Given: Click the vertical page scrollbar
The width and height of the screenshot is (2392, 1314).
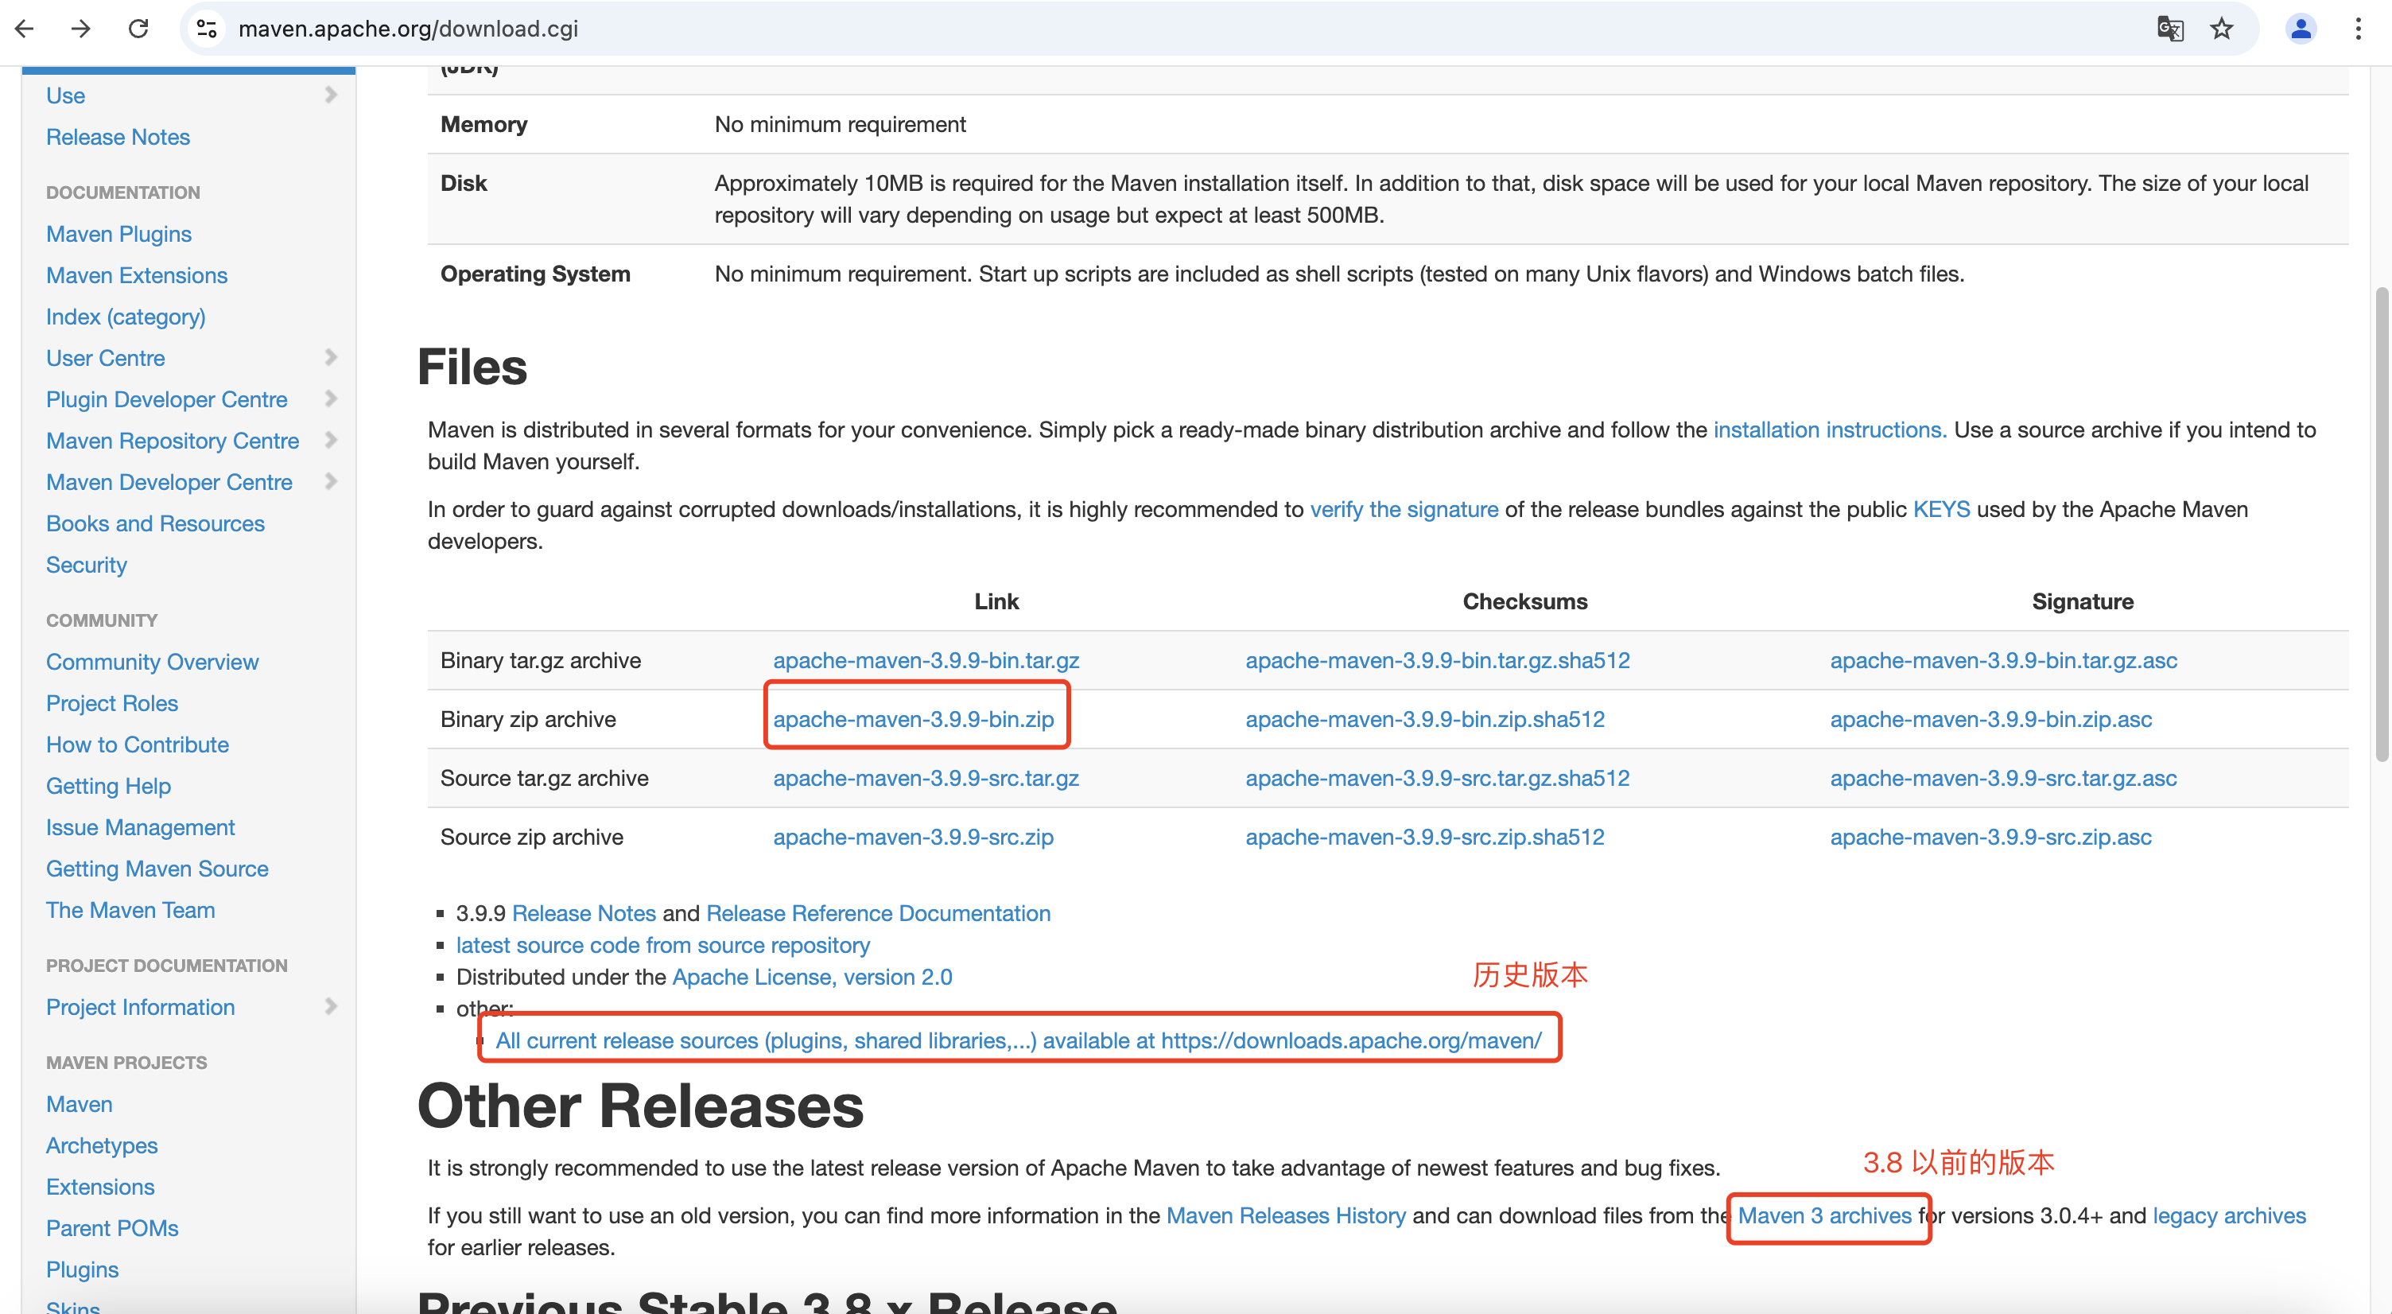Looking at the screenshot, I should (2381, 525).
